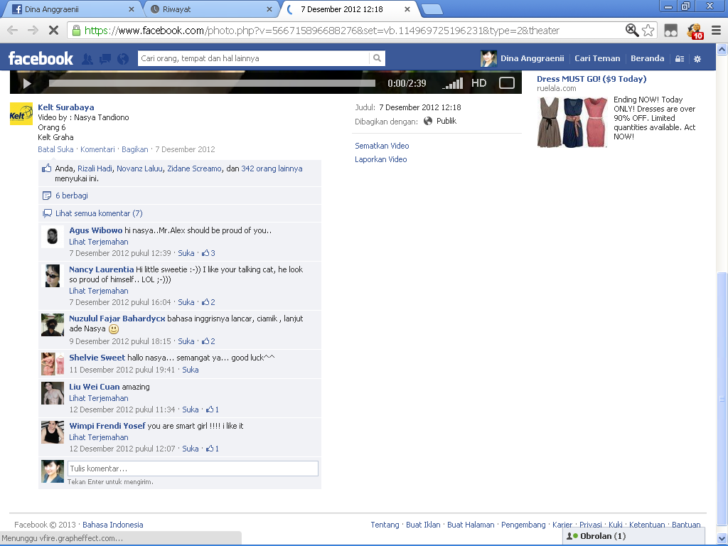This screenshot has width=728, height=546.
Task: Open friend requests icon in Facebook bar
Action: tap(87, 59)
